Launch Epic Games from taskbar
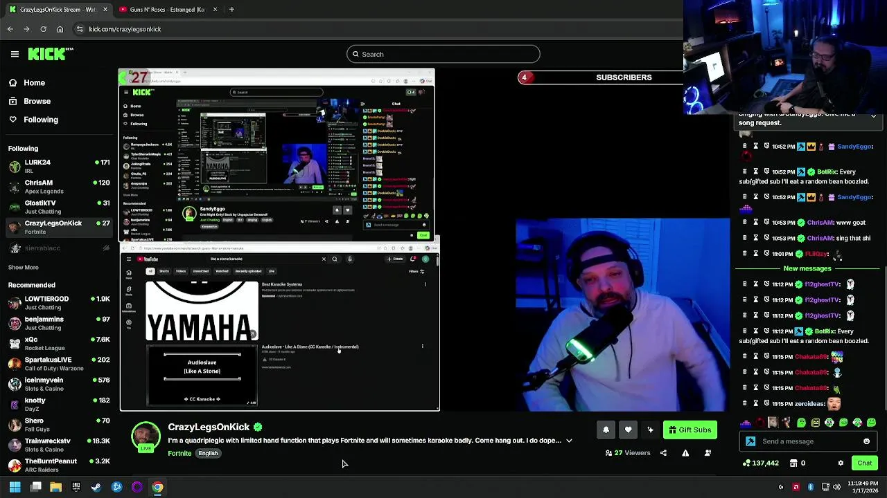Screen dimensions: 887x498 76,487
